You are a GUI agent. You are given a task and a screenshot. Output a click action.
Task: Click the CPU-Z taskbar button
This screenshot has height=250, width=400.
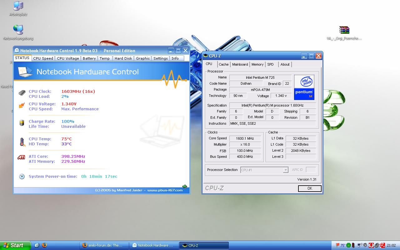(204, 245)
